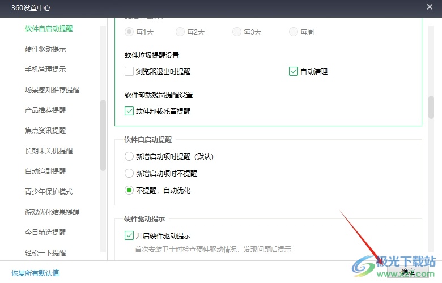Click the 软件卸载残留提醒设置 heading
The image size is (442, 283).
tap(159, 95)
